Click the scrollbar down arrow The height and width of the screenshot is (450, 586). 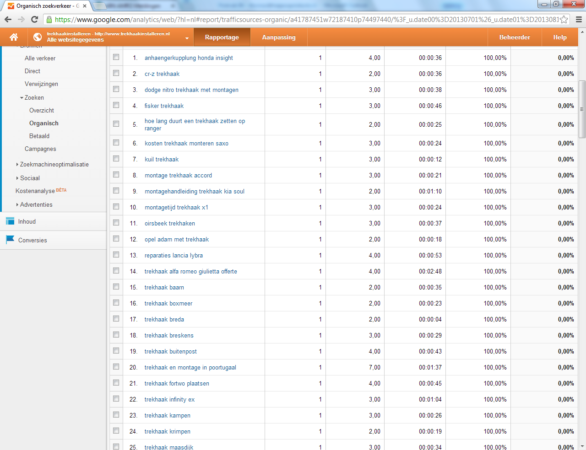click(x=582, y=446)
